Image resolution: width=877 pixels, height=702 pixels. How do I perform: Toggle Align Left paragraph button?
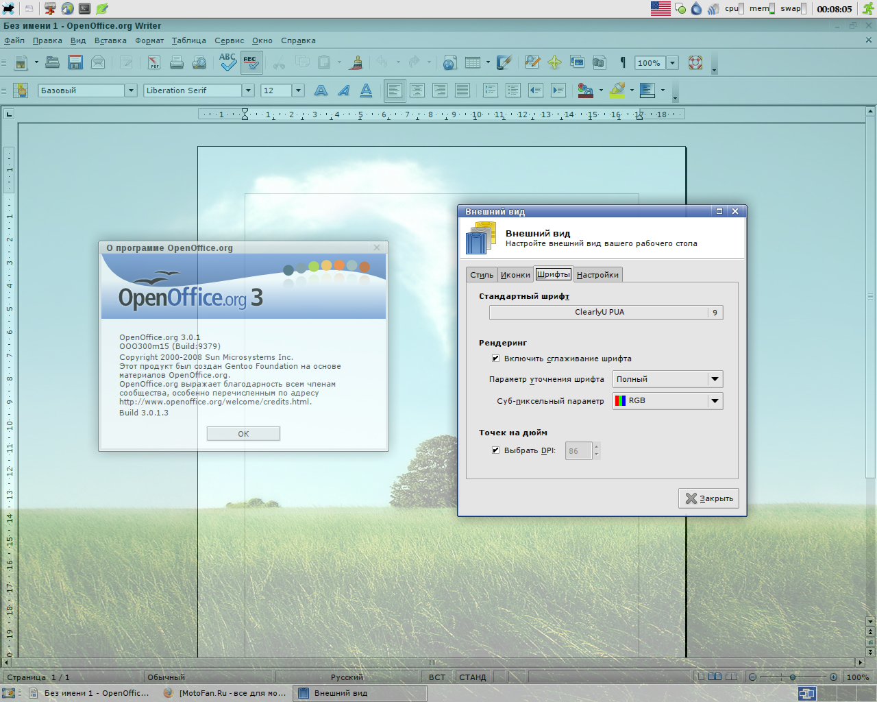click(x=394, y=90)
